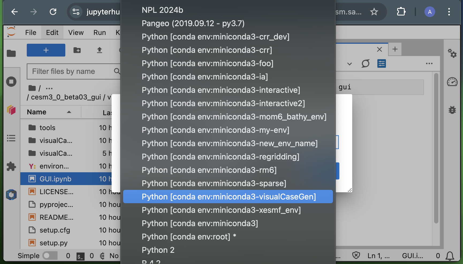Image resolution: width=463 pixels, height=264 pixels.
Task: Reload the page
Action: [x=53, y=12]
